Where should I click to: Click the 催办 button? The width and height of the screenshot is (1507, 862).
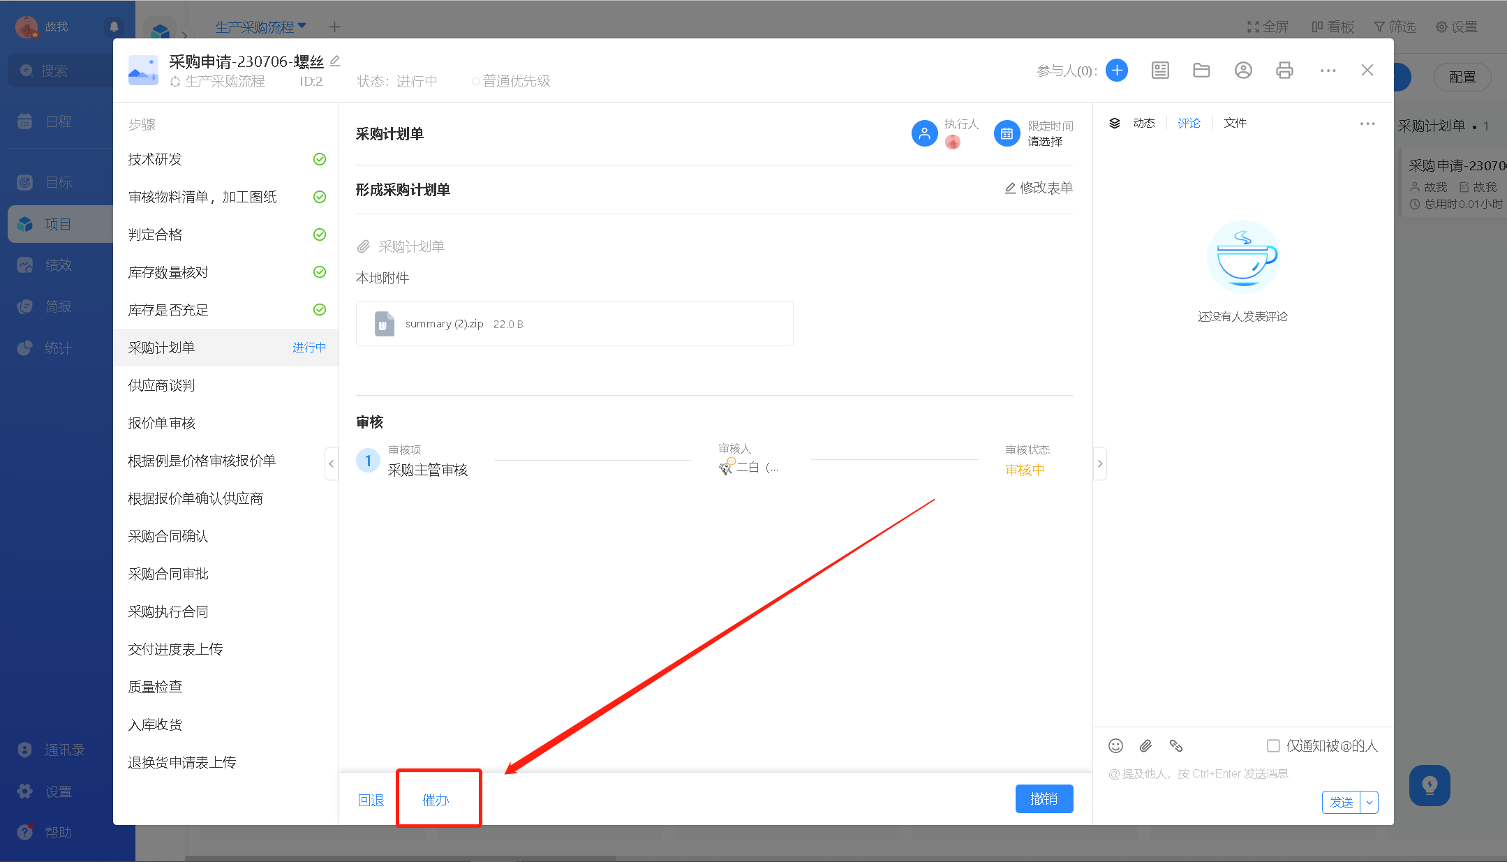[x=436, y=800]
